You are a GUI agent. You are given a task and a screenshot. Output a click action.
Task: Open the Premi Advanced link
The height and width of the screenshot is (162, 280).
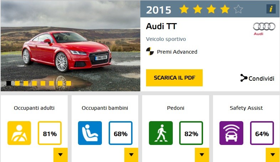click(177, 52)
